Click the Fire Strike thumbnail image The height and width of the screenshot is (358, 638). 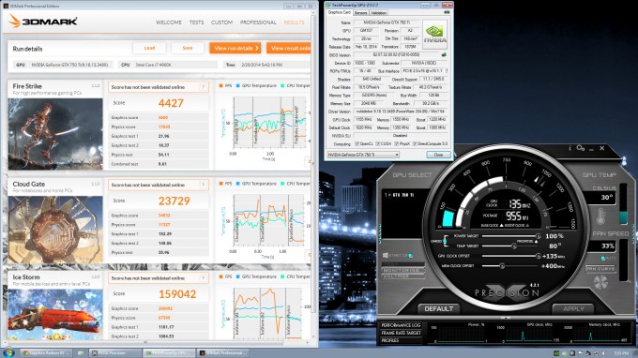click(55, 134)
